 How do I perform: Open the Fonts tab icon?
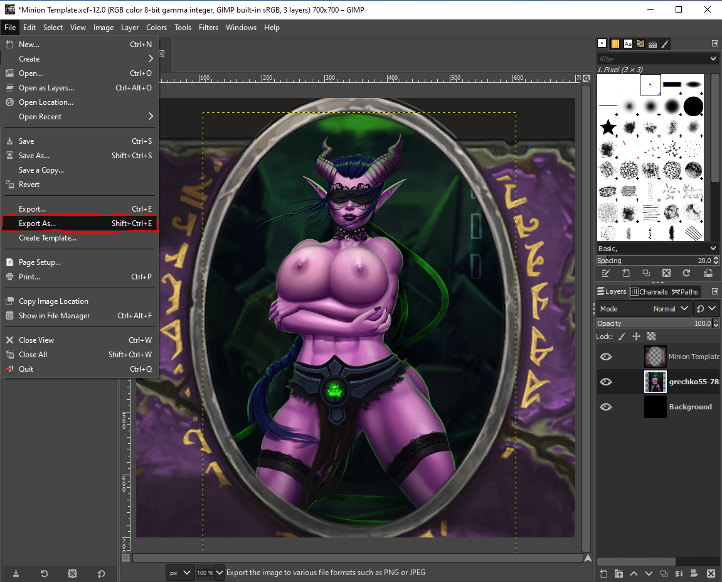coord(628,43)
